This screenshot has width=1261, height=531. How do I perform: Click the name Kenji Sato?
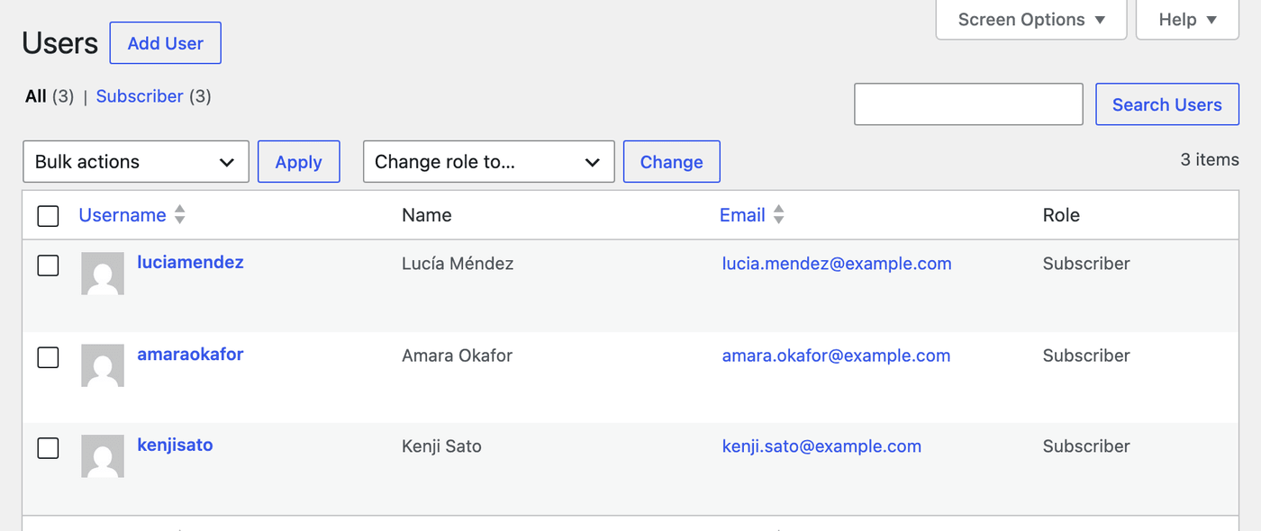[x=441, y=446]
